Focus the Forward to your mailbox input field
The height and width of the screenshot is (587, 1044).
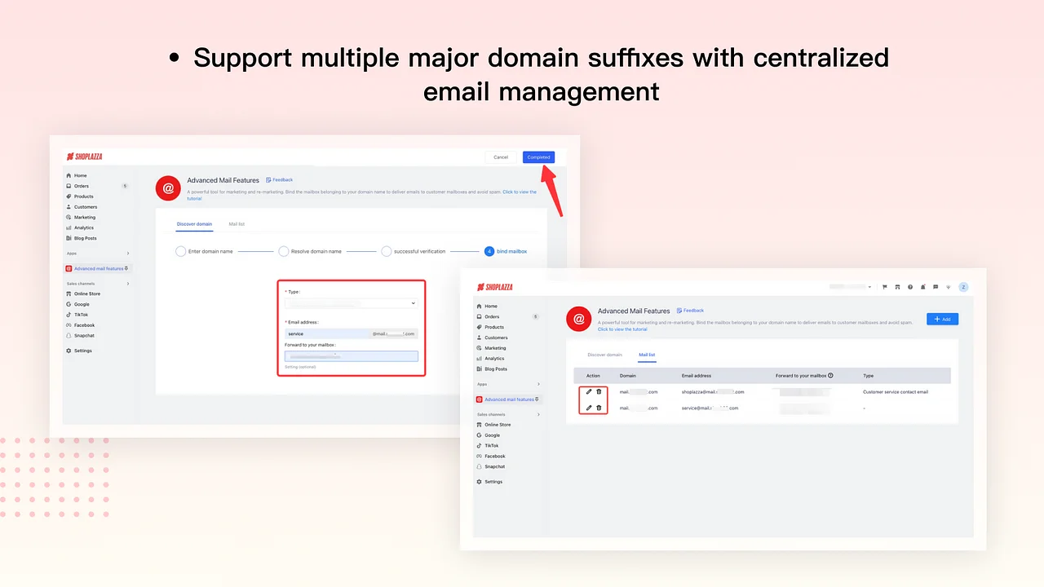(351, 356)
